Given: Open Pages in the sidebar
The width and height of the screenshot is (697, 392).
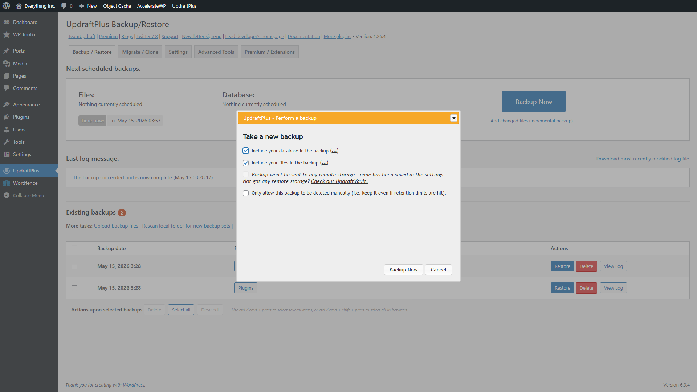Looking at the screenshot, I should [x=29, y=76].
